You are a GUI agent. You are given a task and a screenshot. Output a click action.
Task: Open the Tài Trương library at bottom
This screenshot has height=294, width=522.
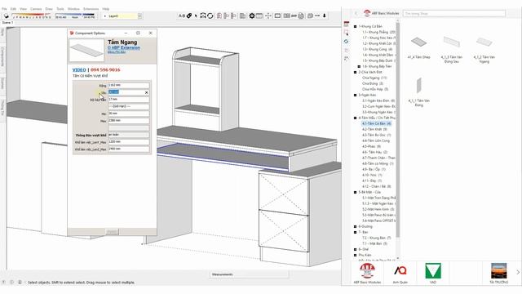(x=498, y=274)
